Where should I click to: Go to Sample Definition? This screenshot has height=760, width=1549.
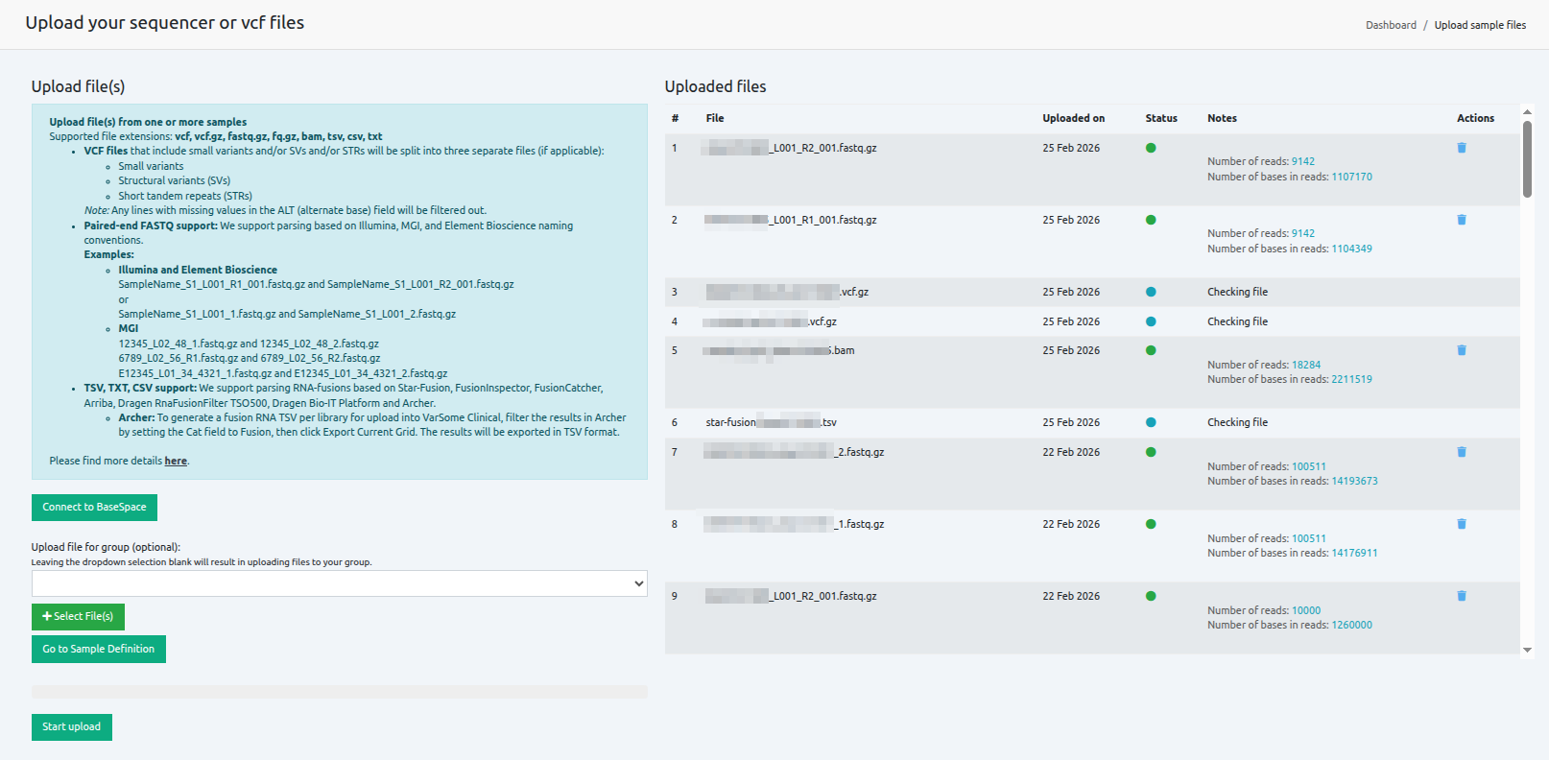pos(98,650)
